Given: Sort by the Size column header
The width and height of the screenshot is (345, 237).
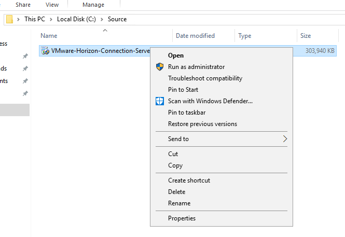Looking at the screenshot, I should [306, 36].
